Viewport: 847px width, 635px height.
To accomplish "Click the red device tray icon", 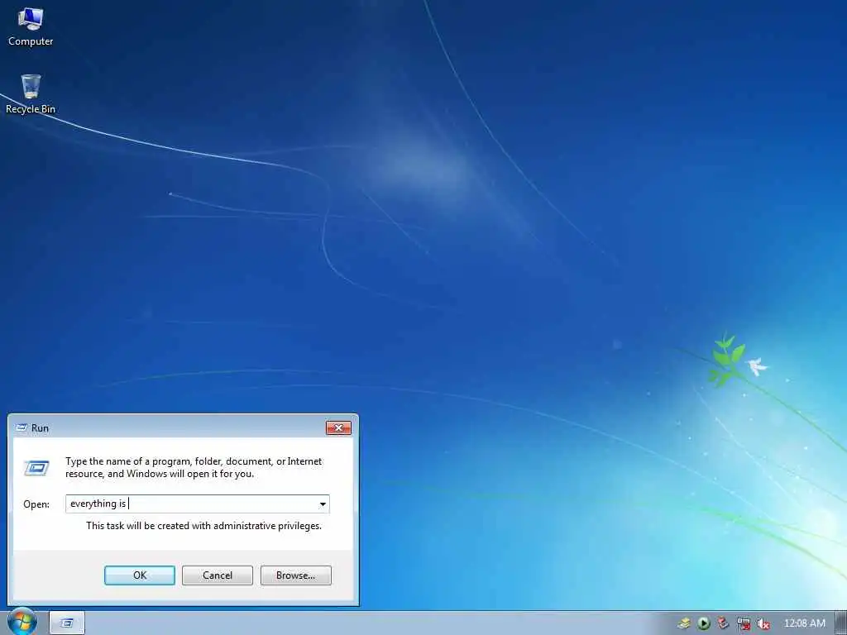I will pos(723,623).
